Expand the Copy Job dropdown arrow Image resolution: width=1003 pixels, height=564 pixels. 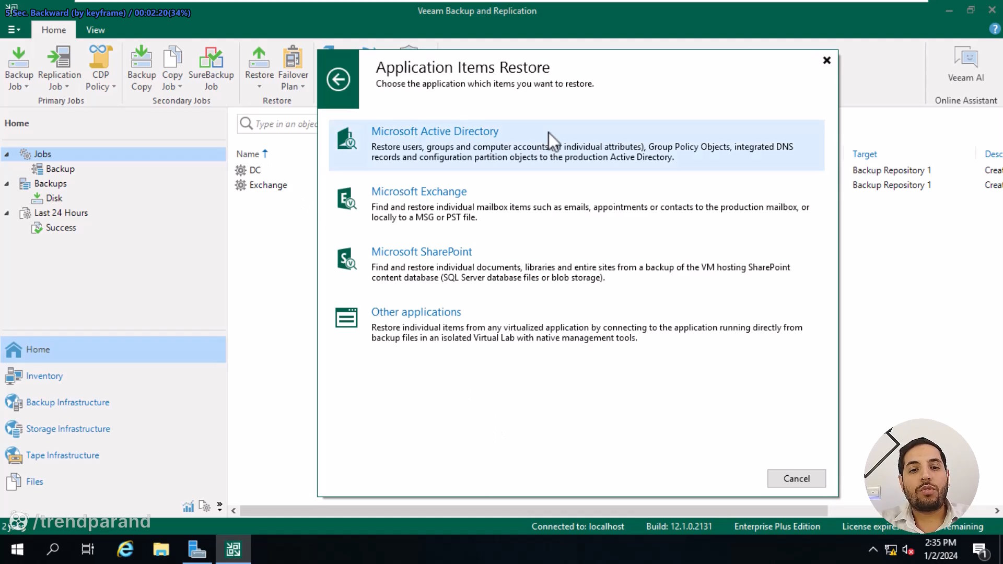coord(180,87)
